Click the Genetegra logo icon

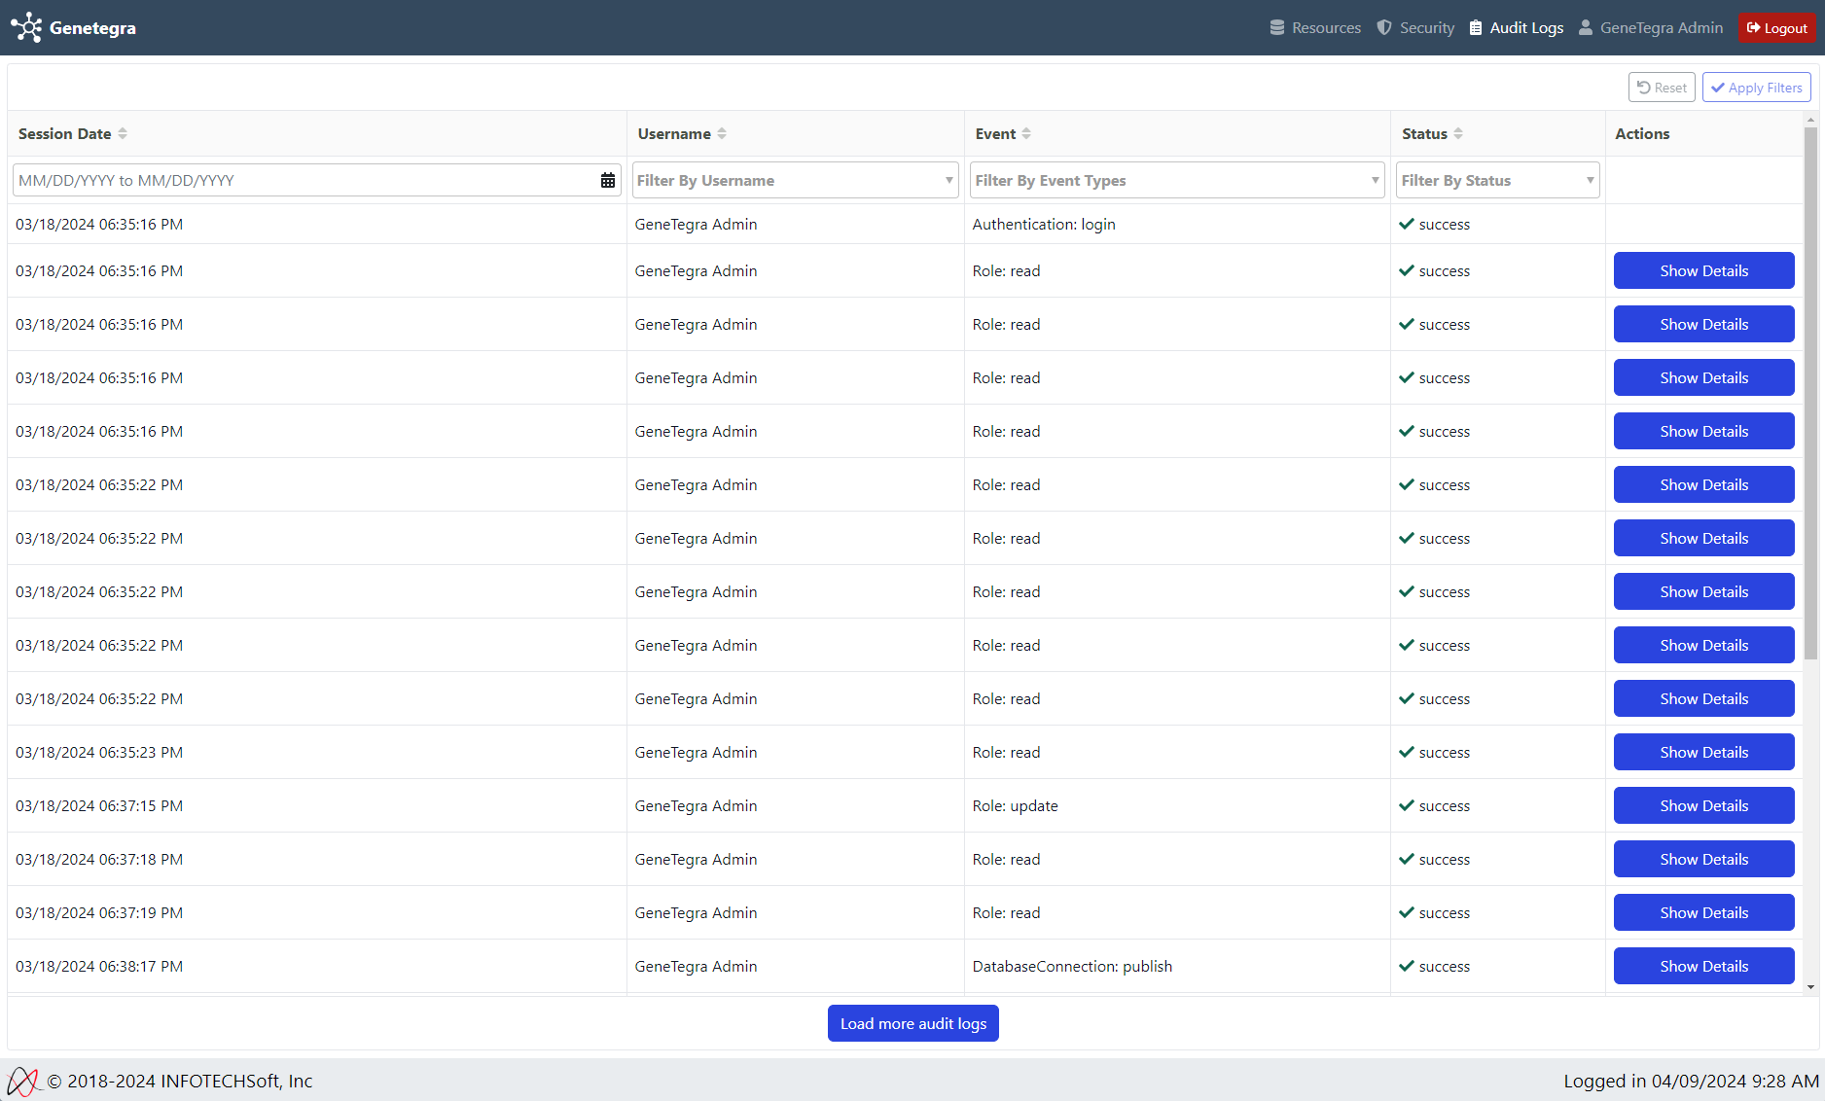point(26,27)
